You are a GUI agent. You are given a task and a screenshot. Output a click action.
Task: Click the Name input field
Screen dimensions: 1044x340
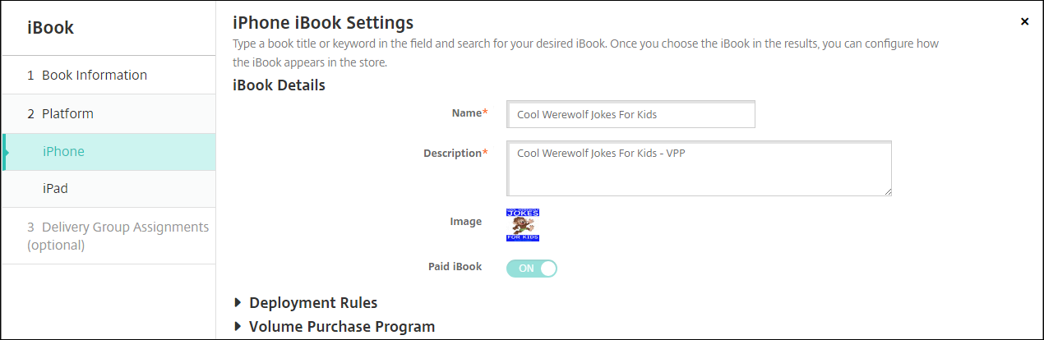point(631,115)
